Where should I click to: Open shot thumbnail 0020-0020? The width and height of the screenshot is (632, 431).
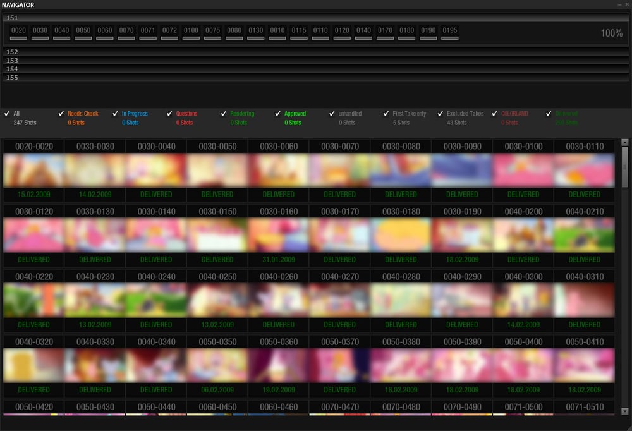click(x=34, y=170)
